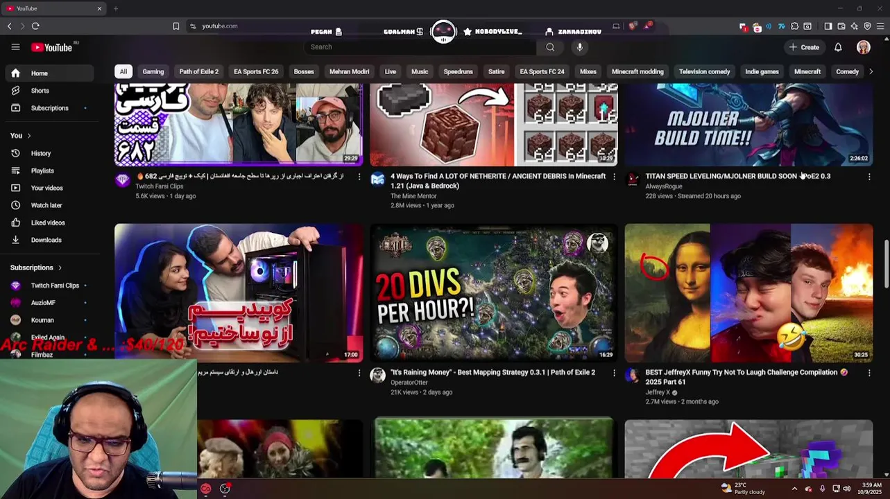Image resolution: width=890 pixels, height=499 pixels.
Task: Open the Mona Lisa JeffreyX thumbnail
Action: (x=748, y=292)
